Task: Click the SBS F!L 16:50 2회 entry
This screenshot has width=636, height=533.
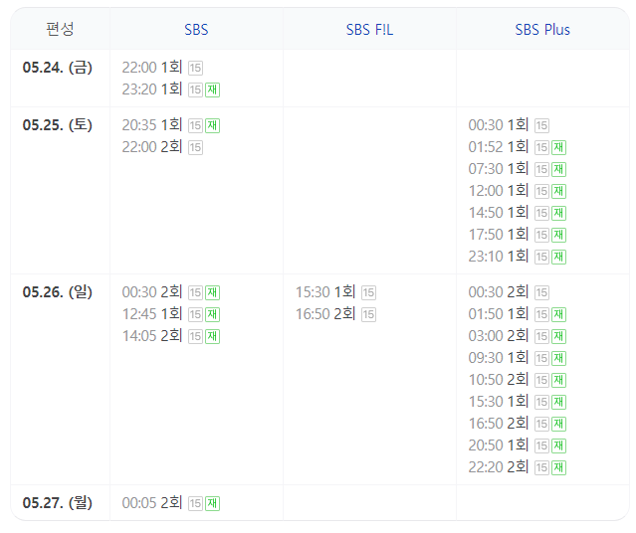Action: 325,313
